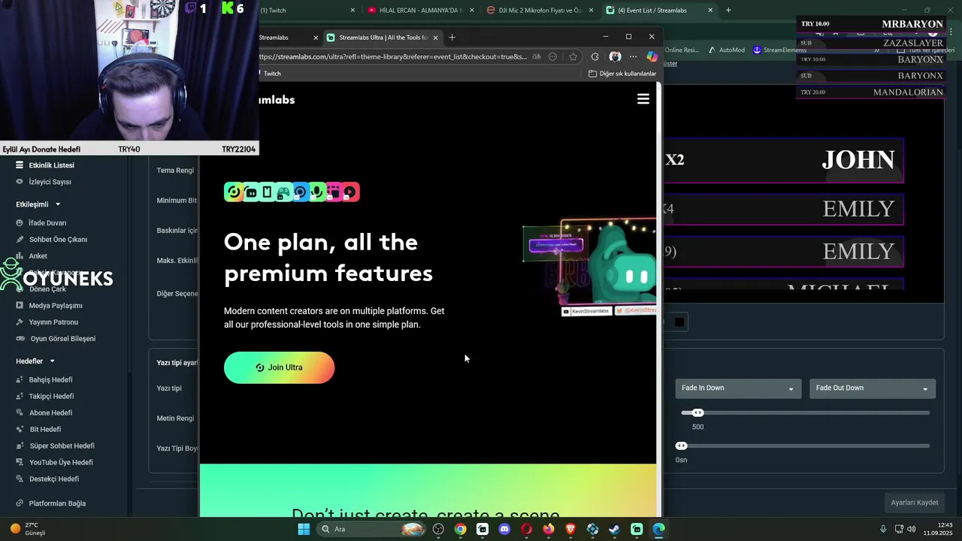Open the Windows Start menu

pyautogui.click(x=304, y=529)
